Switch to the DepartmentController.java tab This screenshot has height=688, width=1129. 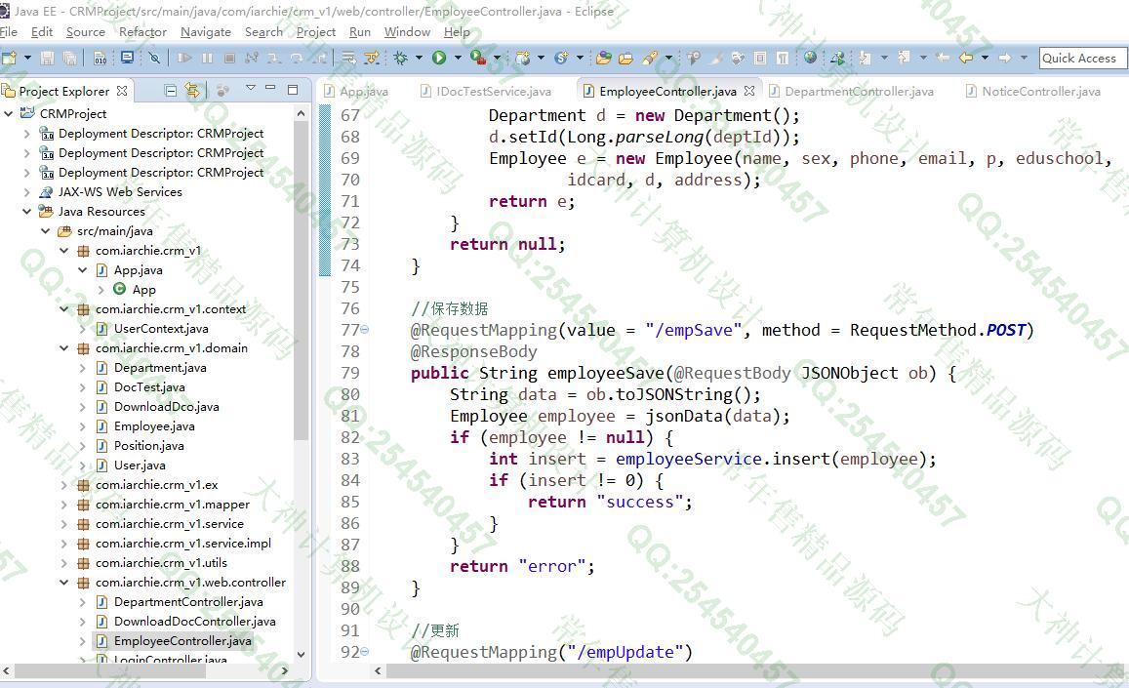853,92
